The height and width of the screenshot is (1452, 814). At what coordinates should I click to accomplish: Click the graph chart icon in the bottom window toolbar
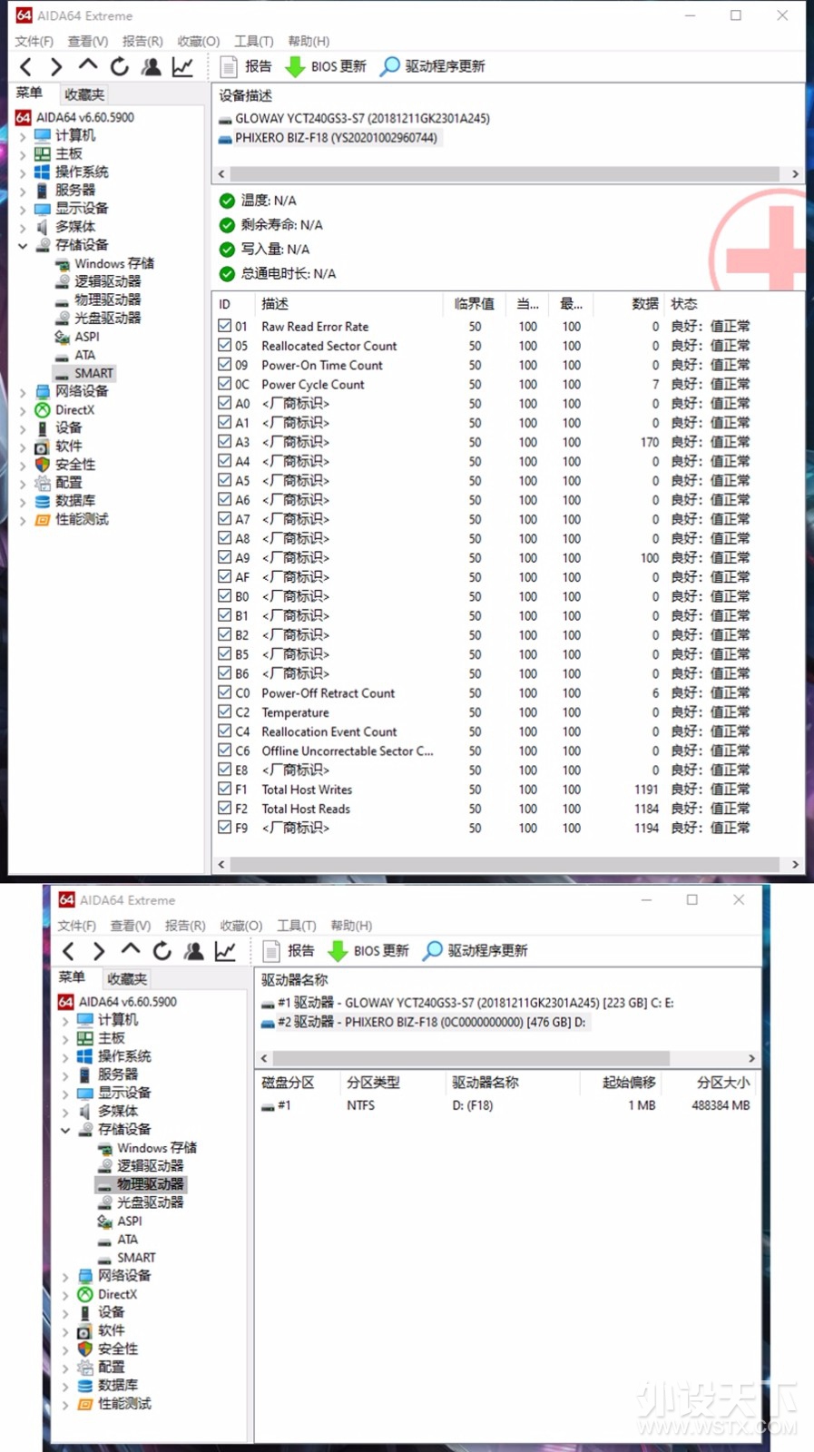tap(225, 950)
